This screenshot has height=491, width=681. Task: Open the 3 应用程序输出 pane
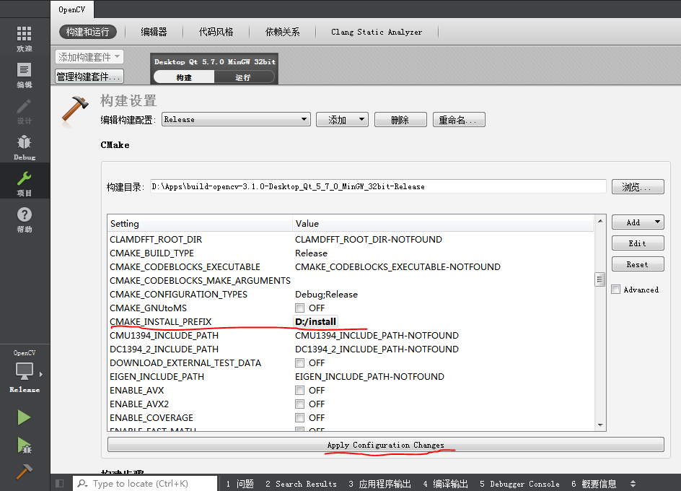click(x=379, y=484)
